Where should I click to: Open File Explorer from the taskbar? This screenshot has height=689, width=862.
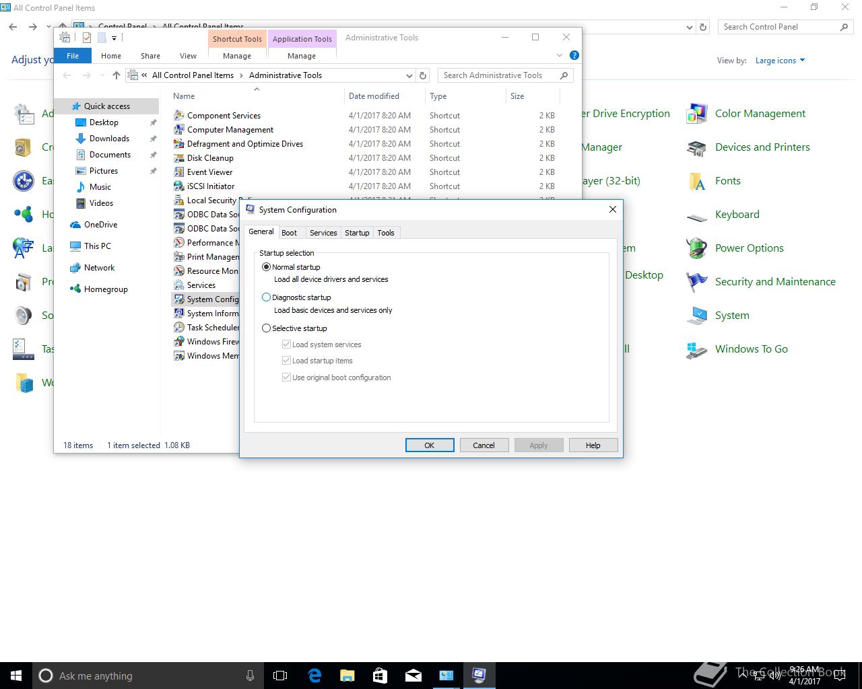[347, 676]
